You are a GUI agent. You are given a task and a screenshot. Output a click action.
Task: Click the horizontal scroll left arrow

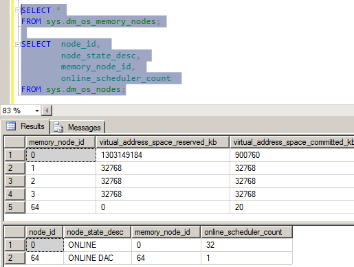tap(47, 111)
